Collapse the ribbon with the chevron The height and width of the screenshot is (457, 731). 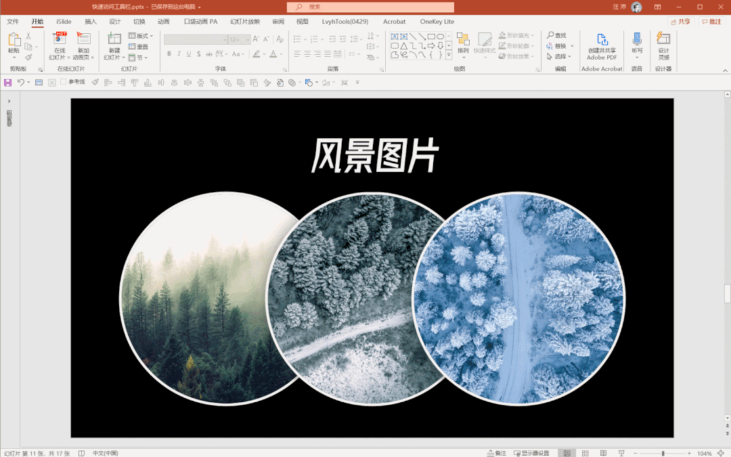coord(725,70)
